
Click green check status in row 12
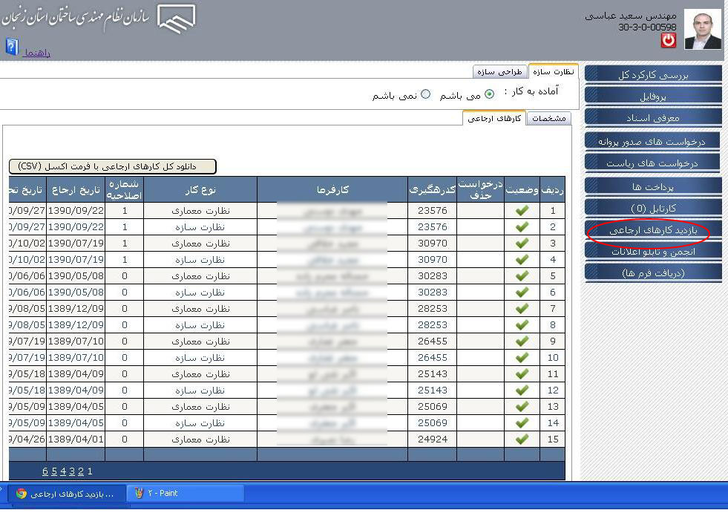[x=522, y=390]
